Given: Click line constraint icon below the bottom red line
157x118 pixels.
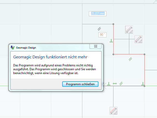Looking at the screenshot, I should click(x=113, y=111).
